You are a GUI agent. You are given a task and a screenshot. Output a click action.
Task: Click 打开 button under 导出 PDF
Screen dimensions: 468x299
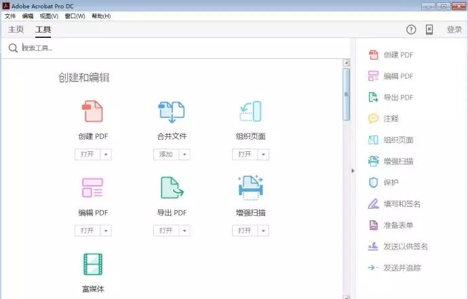pyautogui.click(x=166, y=231)
